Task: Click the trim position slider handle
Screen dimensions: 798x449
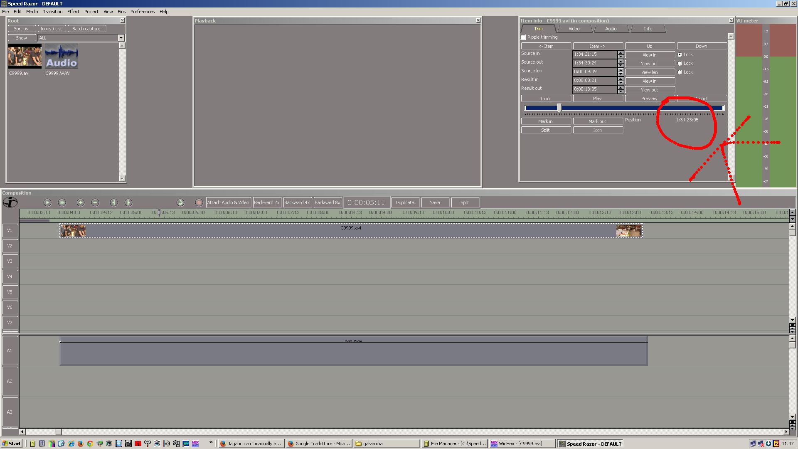Action: [x=559, y=108]
